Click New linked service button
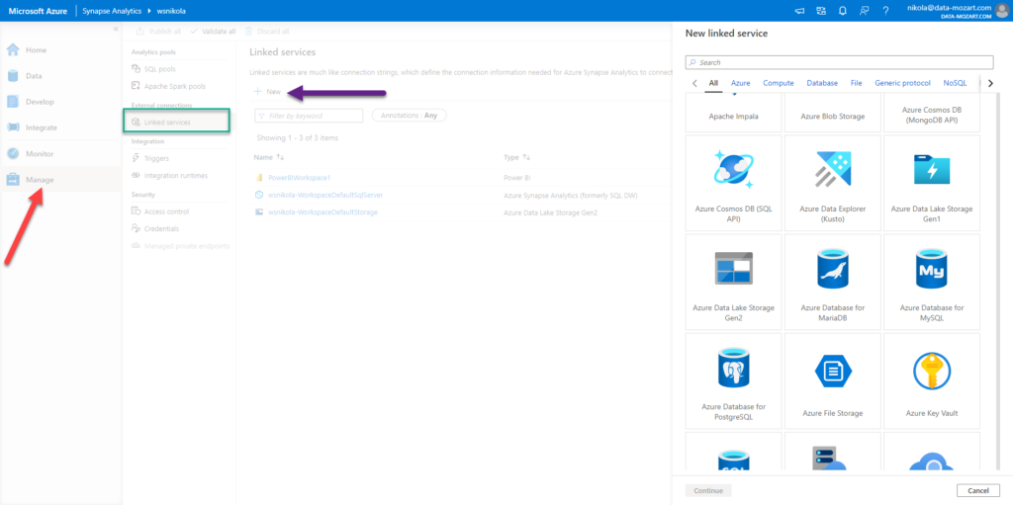This screenshot has width=1013, height=505. pyautogui.click(x=267, y=92)
